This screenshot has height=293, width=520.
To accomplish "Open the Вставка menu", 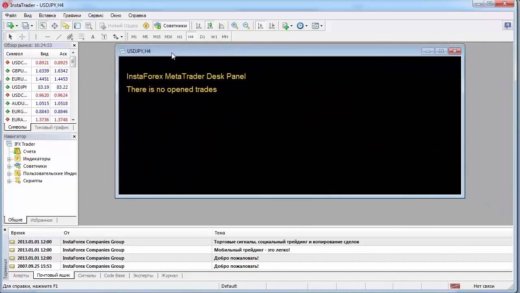I will [x=48, y=15].
